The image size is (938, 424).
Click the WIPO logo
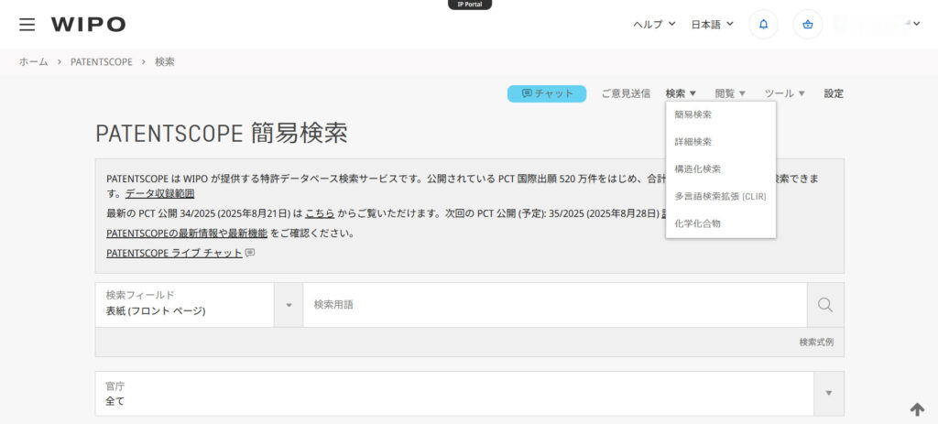point(88,25)
